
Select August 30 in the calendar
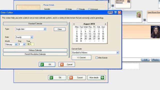pyautogui.click(x=77, y=41)
